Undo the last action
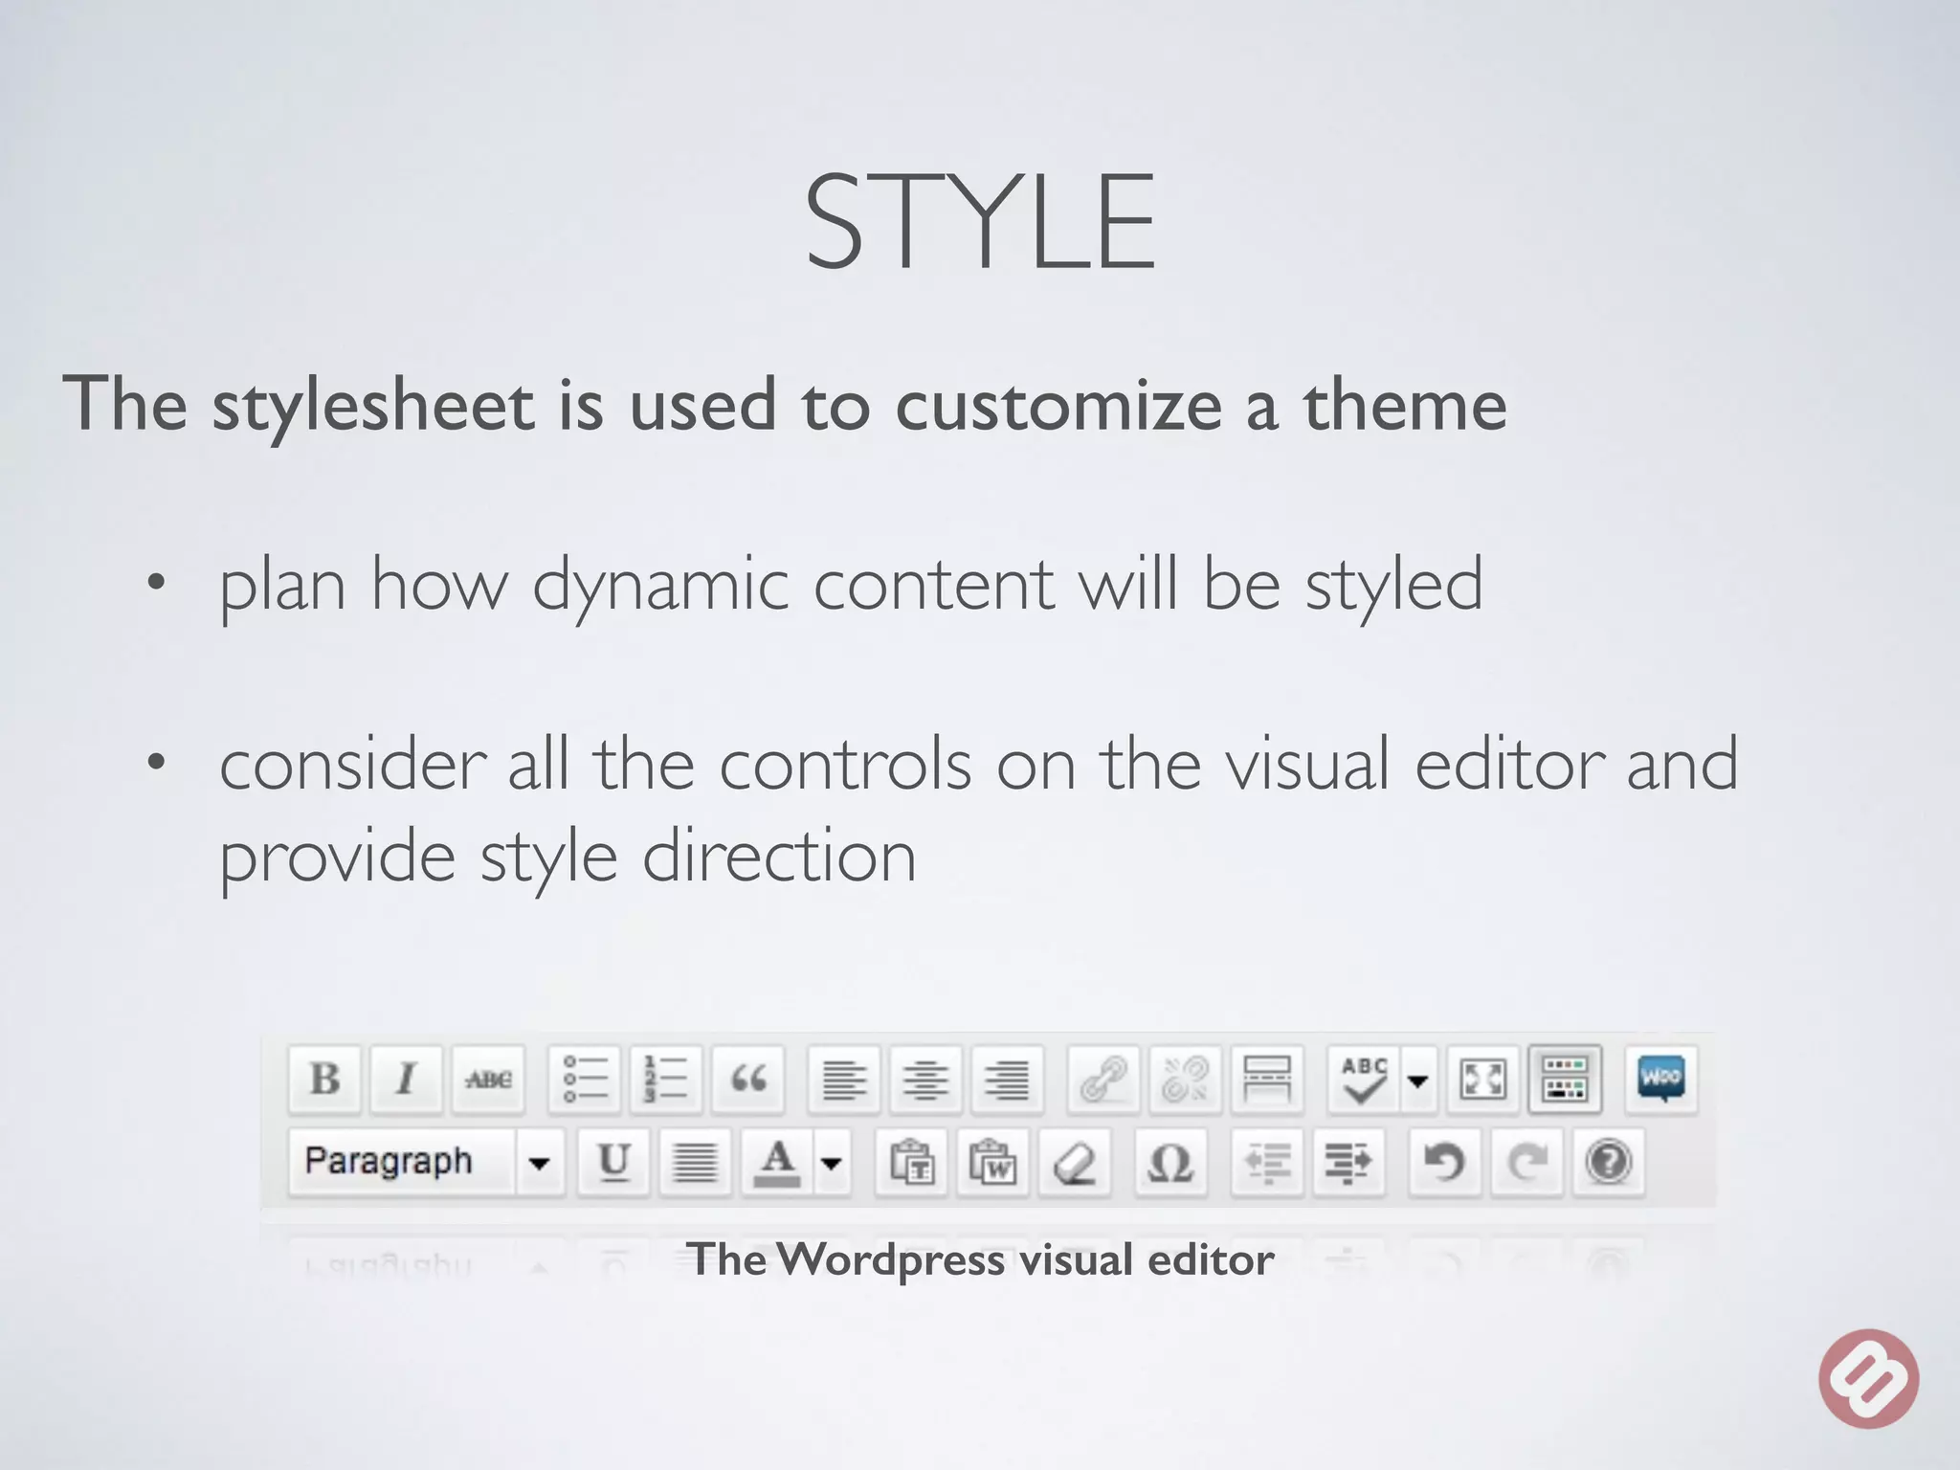Viewport: 1960px width, 1470px height. pos(1444,1161)
